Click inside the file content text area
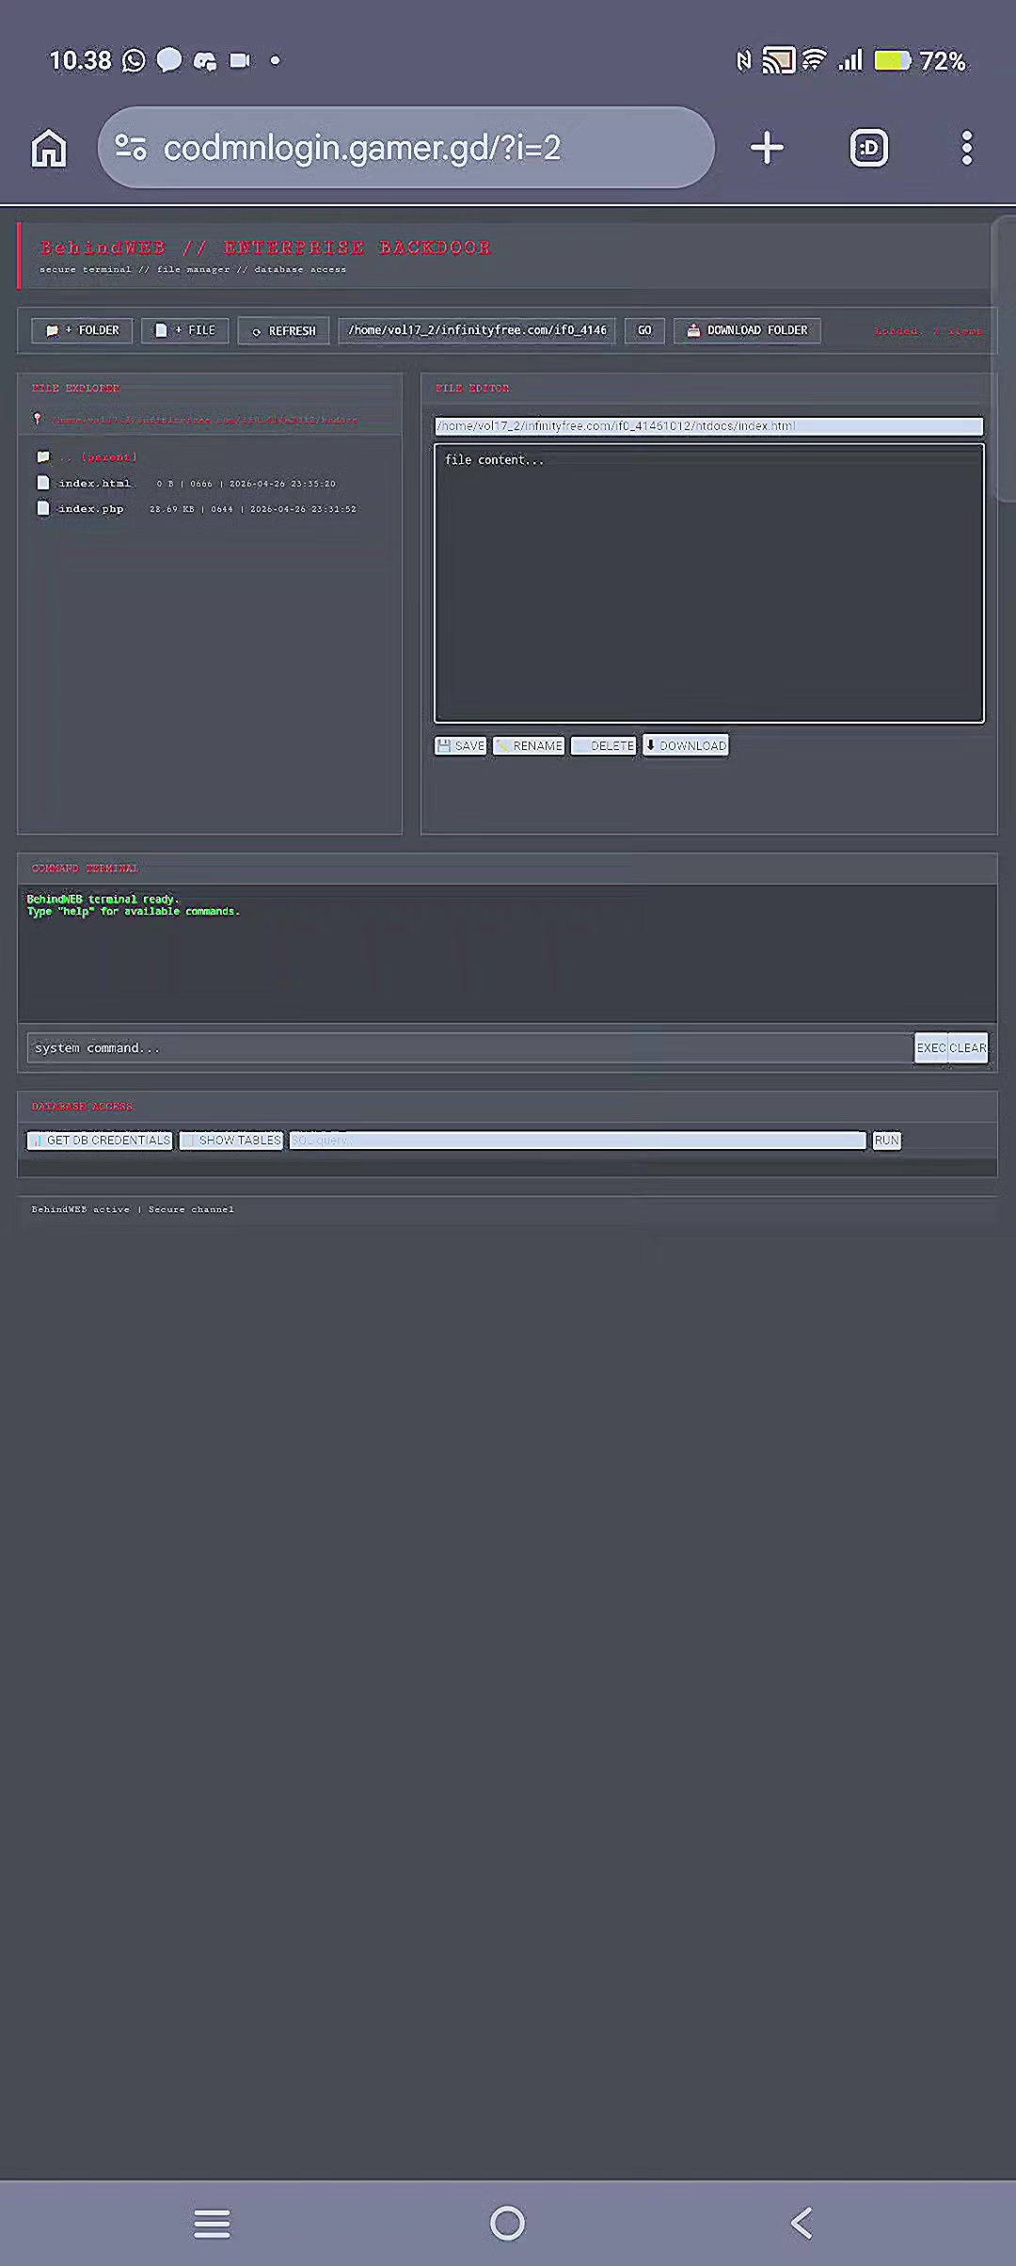Image resolution: width=1016 pixels, height=2266 pixels. click(709, 583)
